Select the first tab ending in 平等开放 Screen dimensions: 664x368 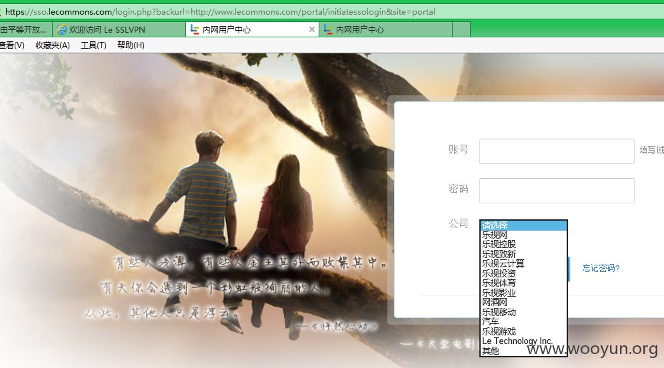coord(25,29)
